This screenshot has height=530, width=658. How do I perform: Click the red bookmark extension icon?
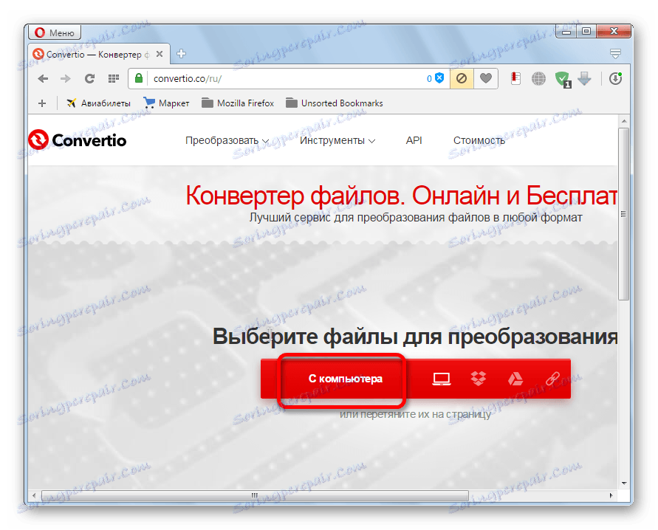point(515,78)
